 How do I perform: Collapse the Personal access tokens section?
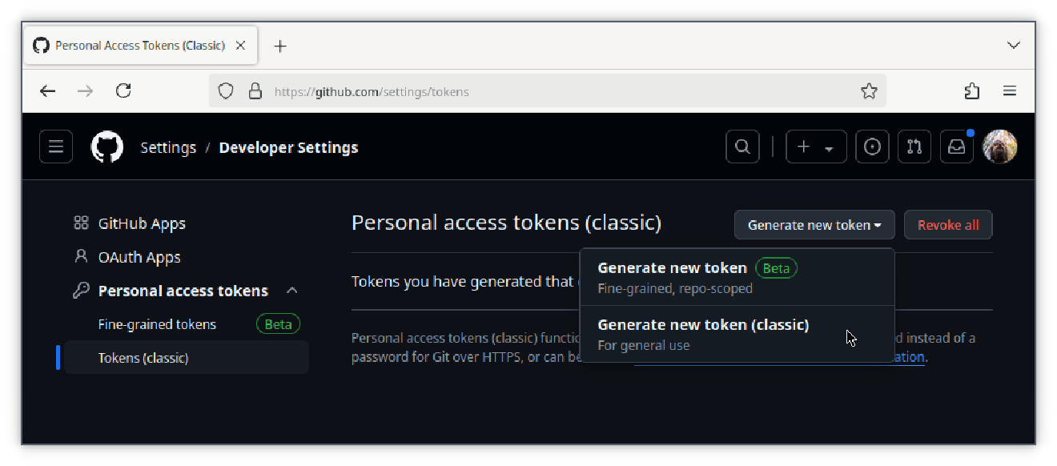coord(292,290)
